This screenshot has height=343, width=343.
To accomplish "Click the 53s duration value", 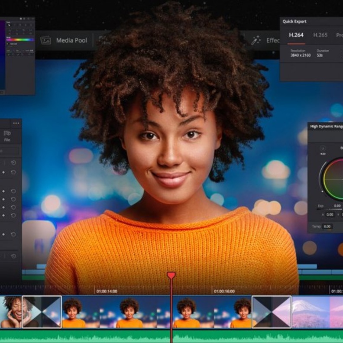I will click(x=320, y=55).
